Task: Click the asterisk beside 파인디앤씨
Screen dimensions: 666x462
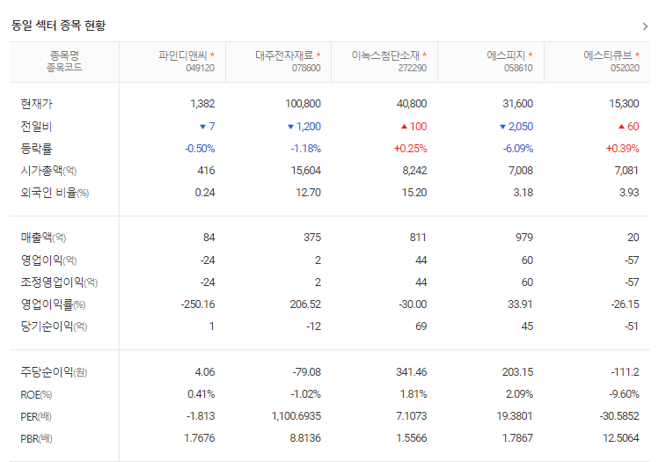Action: click(212, 55)
